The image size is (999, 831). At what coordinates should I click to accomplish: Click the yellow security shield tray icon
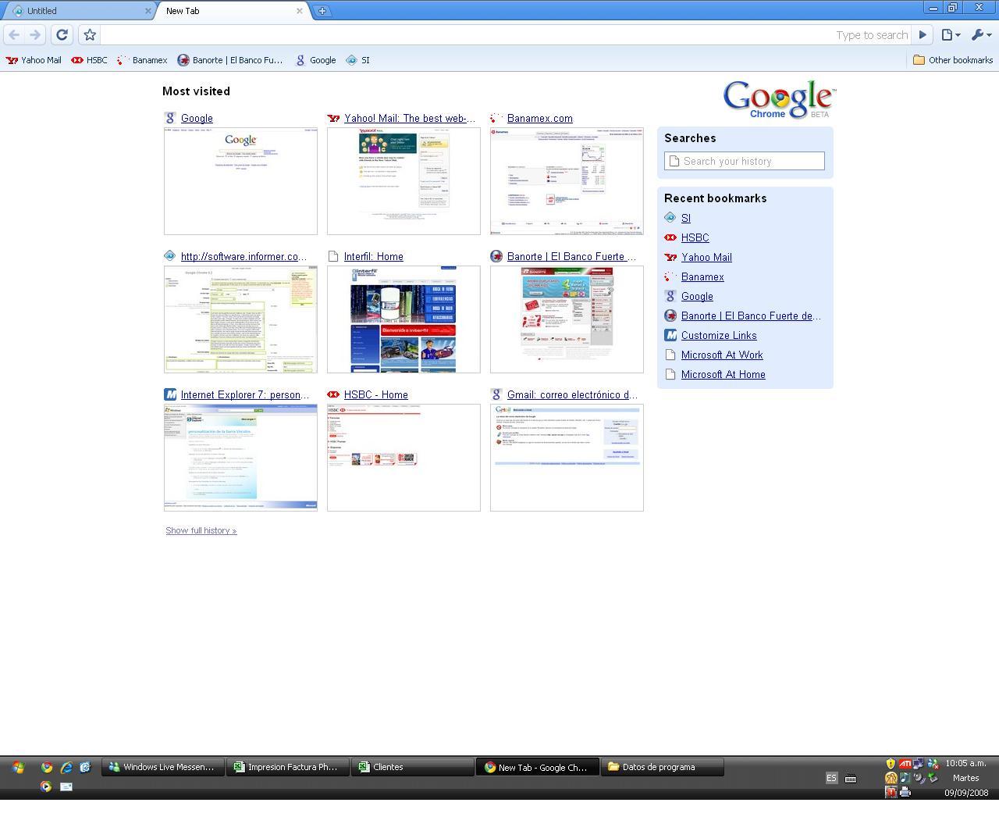(891, 764)
